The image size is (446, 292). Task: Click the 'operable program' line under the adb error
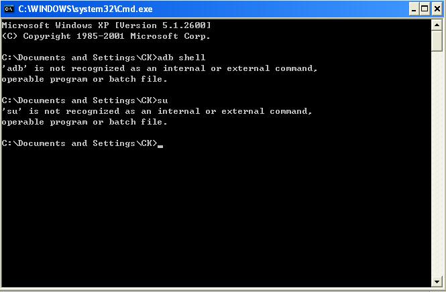85,79
